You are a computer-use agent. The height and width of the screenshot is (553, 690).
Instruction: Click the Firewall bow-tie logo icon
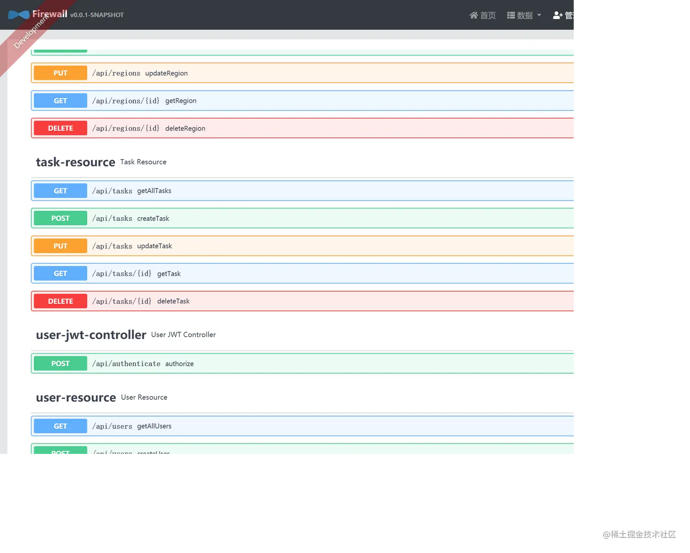[19, 15]
